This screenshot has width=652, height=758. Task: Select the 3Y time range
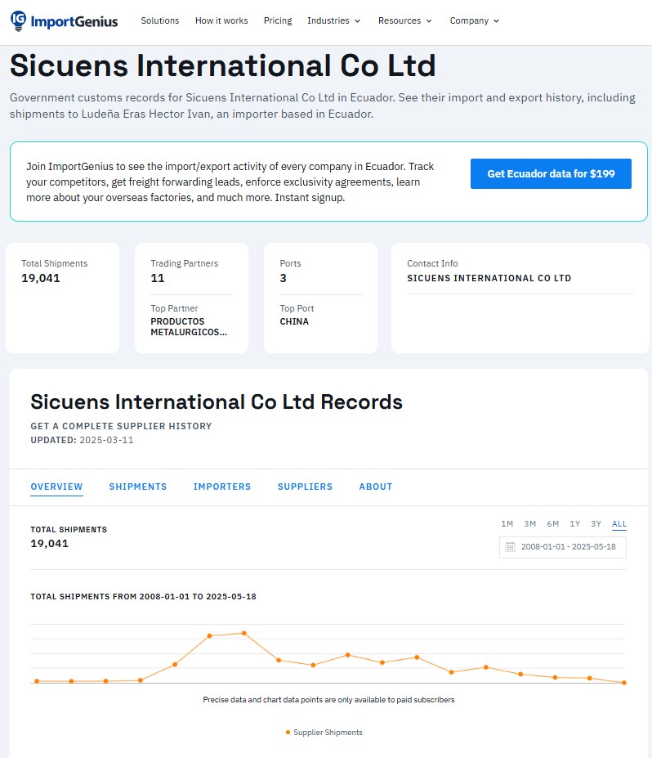pos(596,524)
